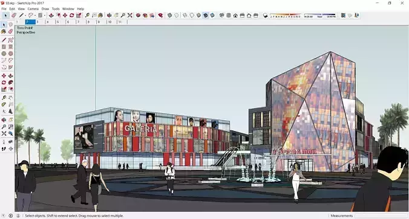Image resolution: width=409 pixels, height=219 pixels.
Task: Open the Camera menu
Action: 33,8
